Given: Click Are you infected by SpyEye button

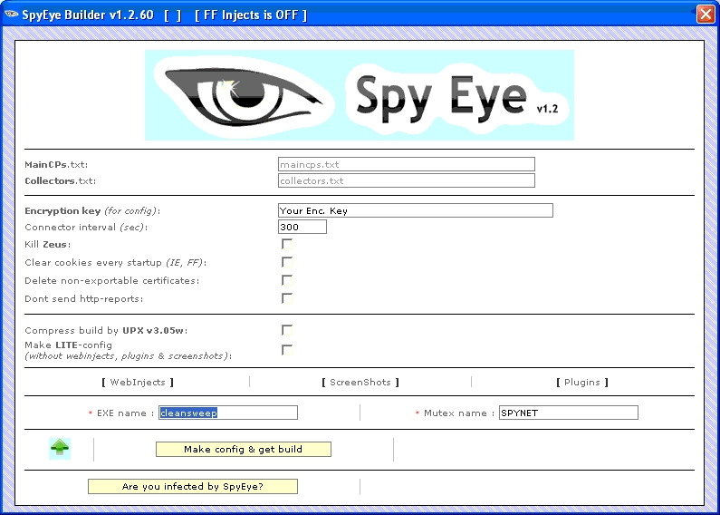Looking at the screenshot, I should (x=192, y=487).
